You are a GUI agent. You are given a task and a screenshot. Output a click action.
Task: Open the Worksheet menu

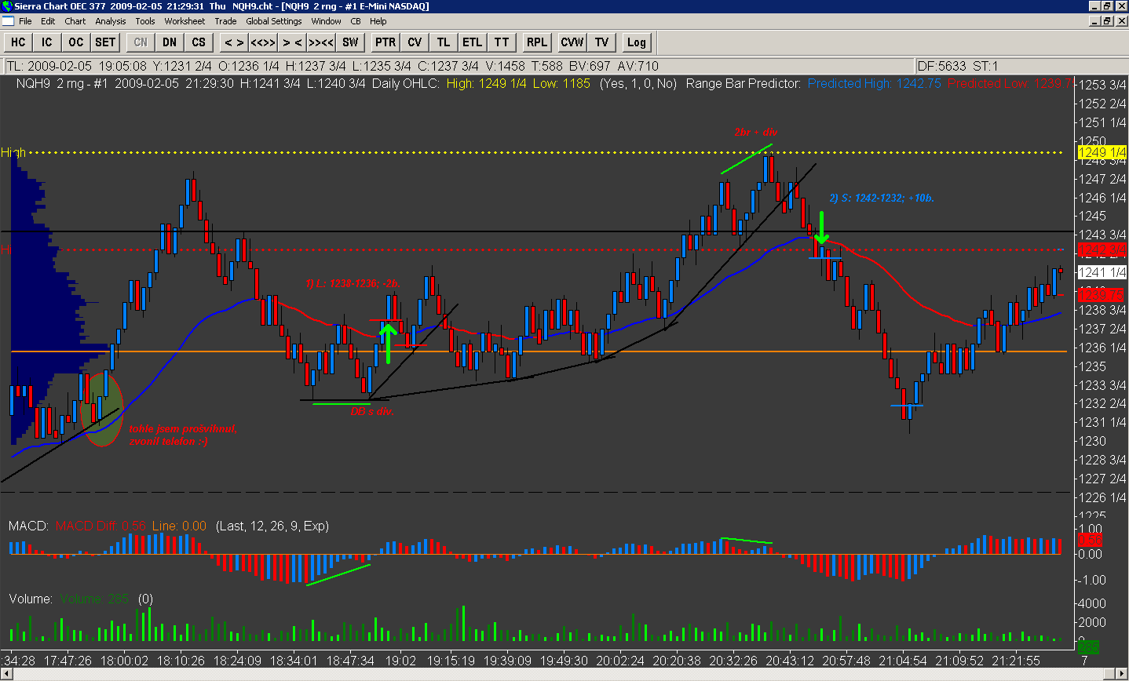point(185,21)
